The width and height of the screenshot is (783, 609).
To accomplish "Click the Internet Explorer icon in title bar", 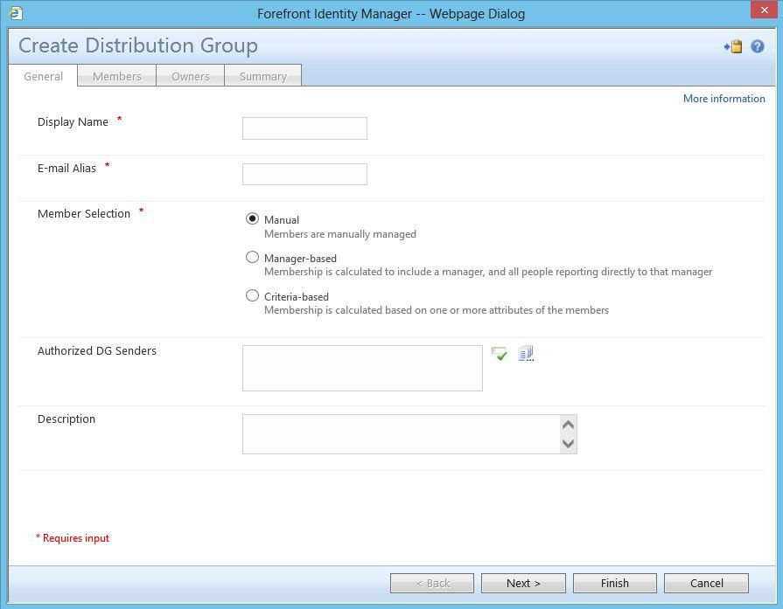I will [16, 13].
